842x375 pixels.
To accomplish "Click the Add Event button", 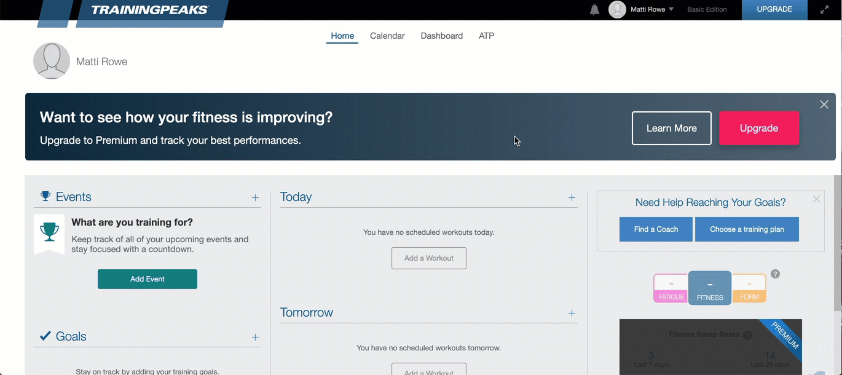I will pyautogui.click(x=148, y=279).
